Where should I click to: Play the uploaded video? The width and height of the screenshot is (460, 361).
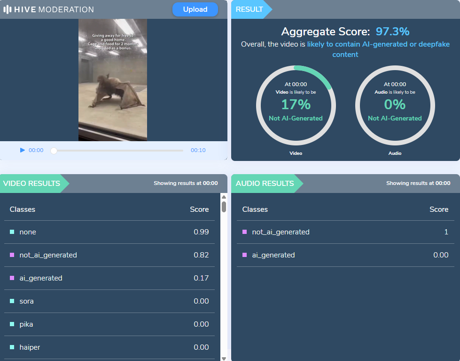pyautogui.click(x=23, y=150)
